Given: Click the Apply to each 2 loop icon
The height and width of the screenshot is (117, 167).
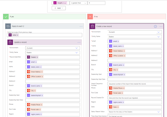Looking at the screenshot, I should click(x=8, y=26).
